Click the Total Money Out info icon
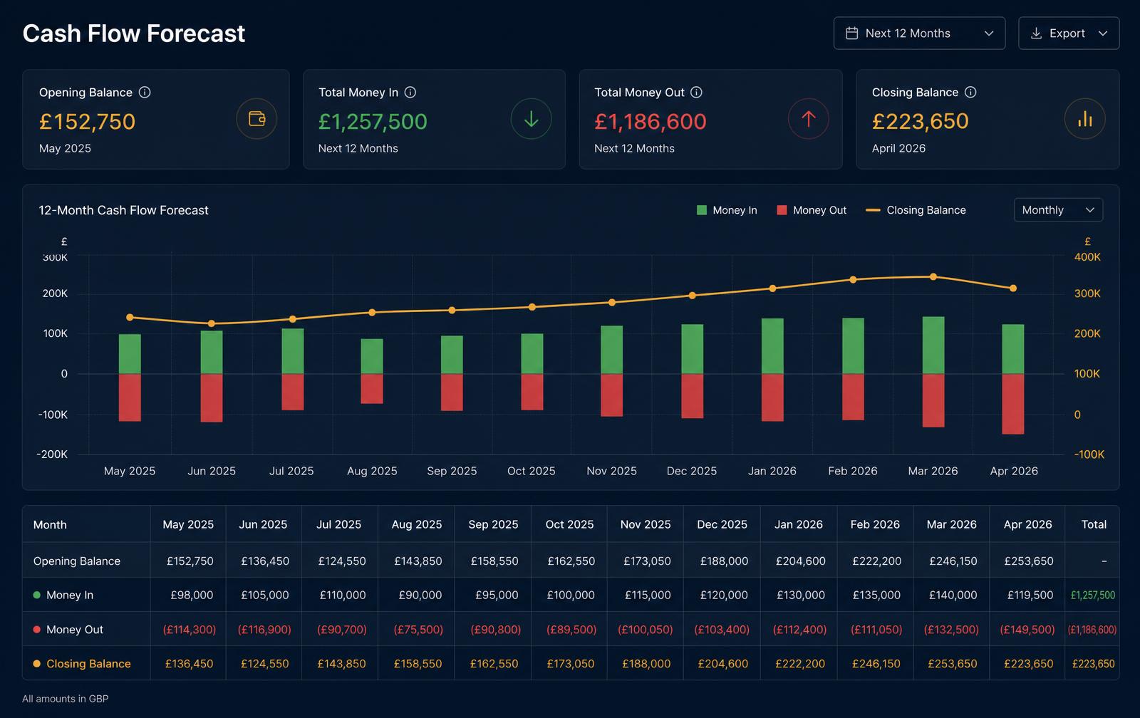Image resolution: width=1140 pixels, height=718 pixels. tap(697, 92)
